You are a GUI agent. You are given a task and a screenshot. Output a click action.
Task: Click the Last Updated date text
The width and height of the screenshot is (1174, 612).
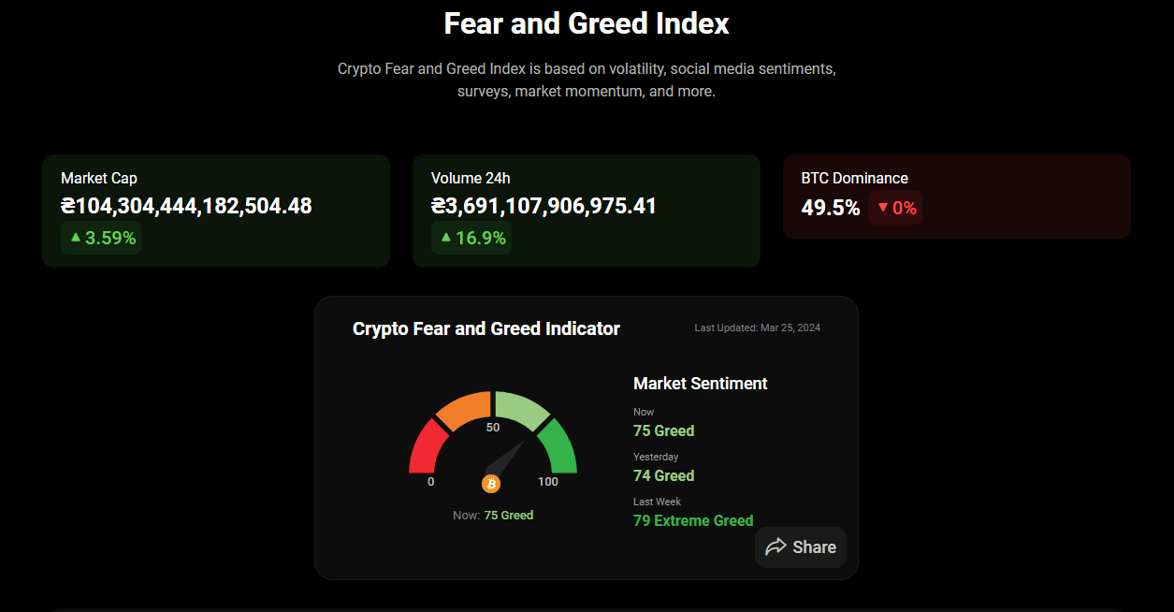[x=757, y=328]
